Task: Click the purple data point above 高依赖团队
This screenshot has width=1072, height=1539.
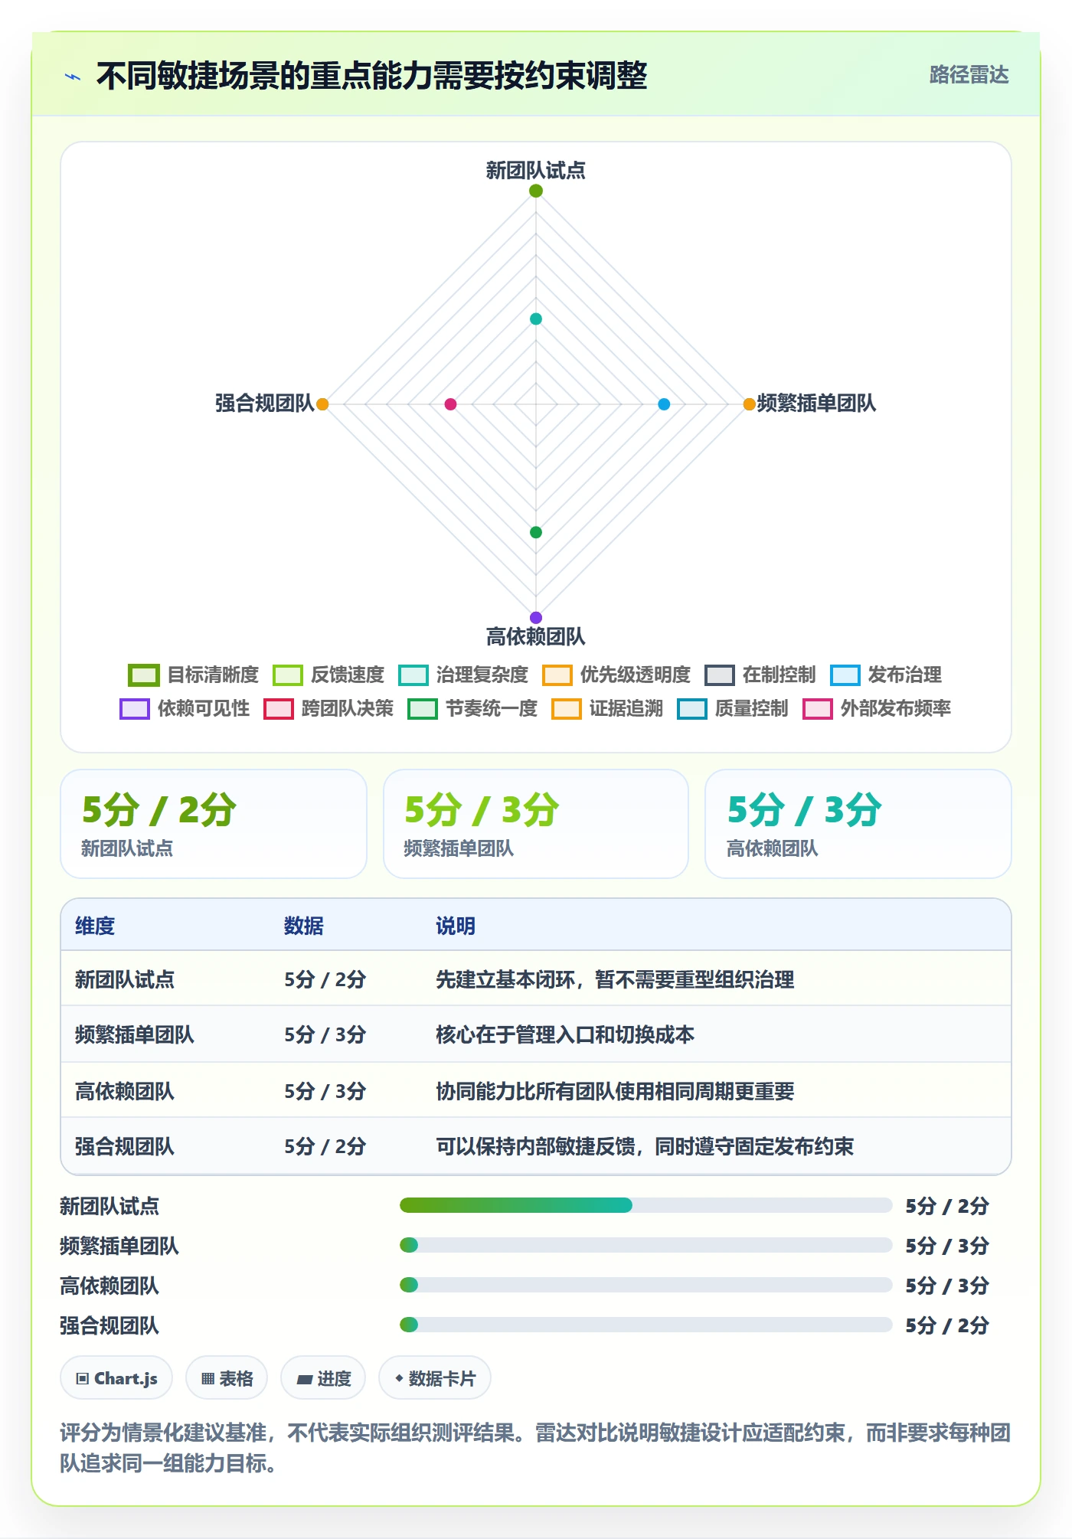Action: pyautogui.click(x=536, y=618)
